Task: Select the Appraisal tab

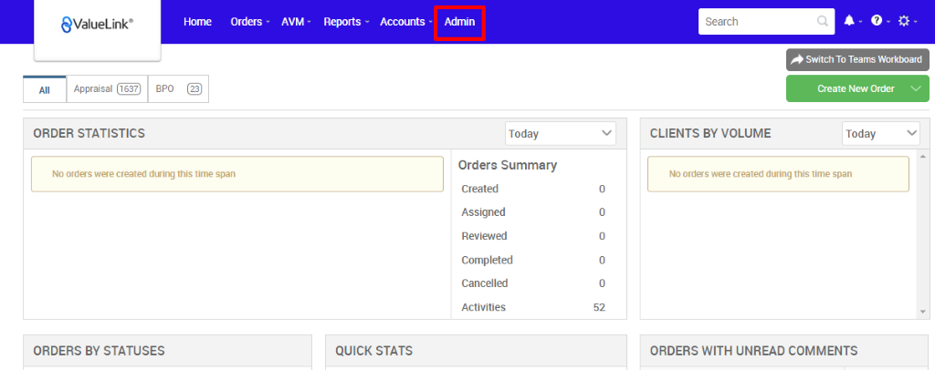Action: [107, 89]
